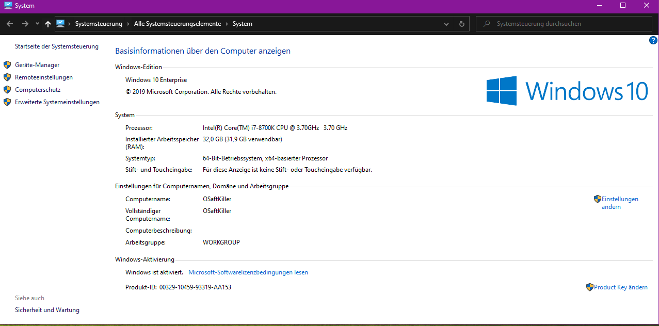The width and height of the screenshot is (659, 326).
Task: Open address bar history dropdown
Action: point(446,24)
